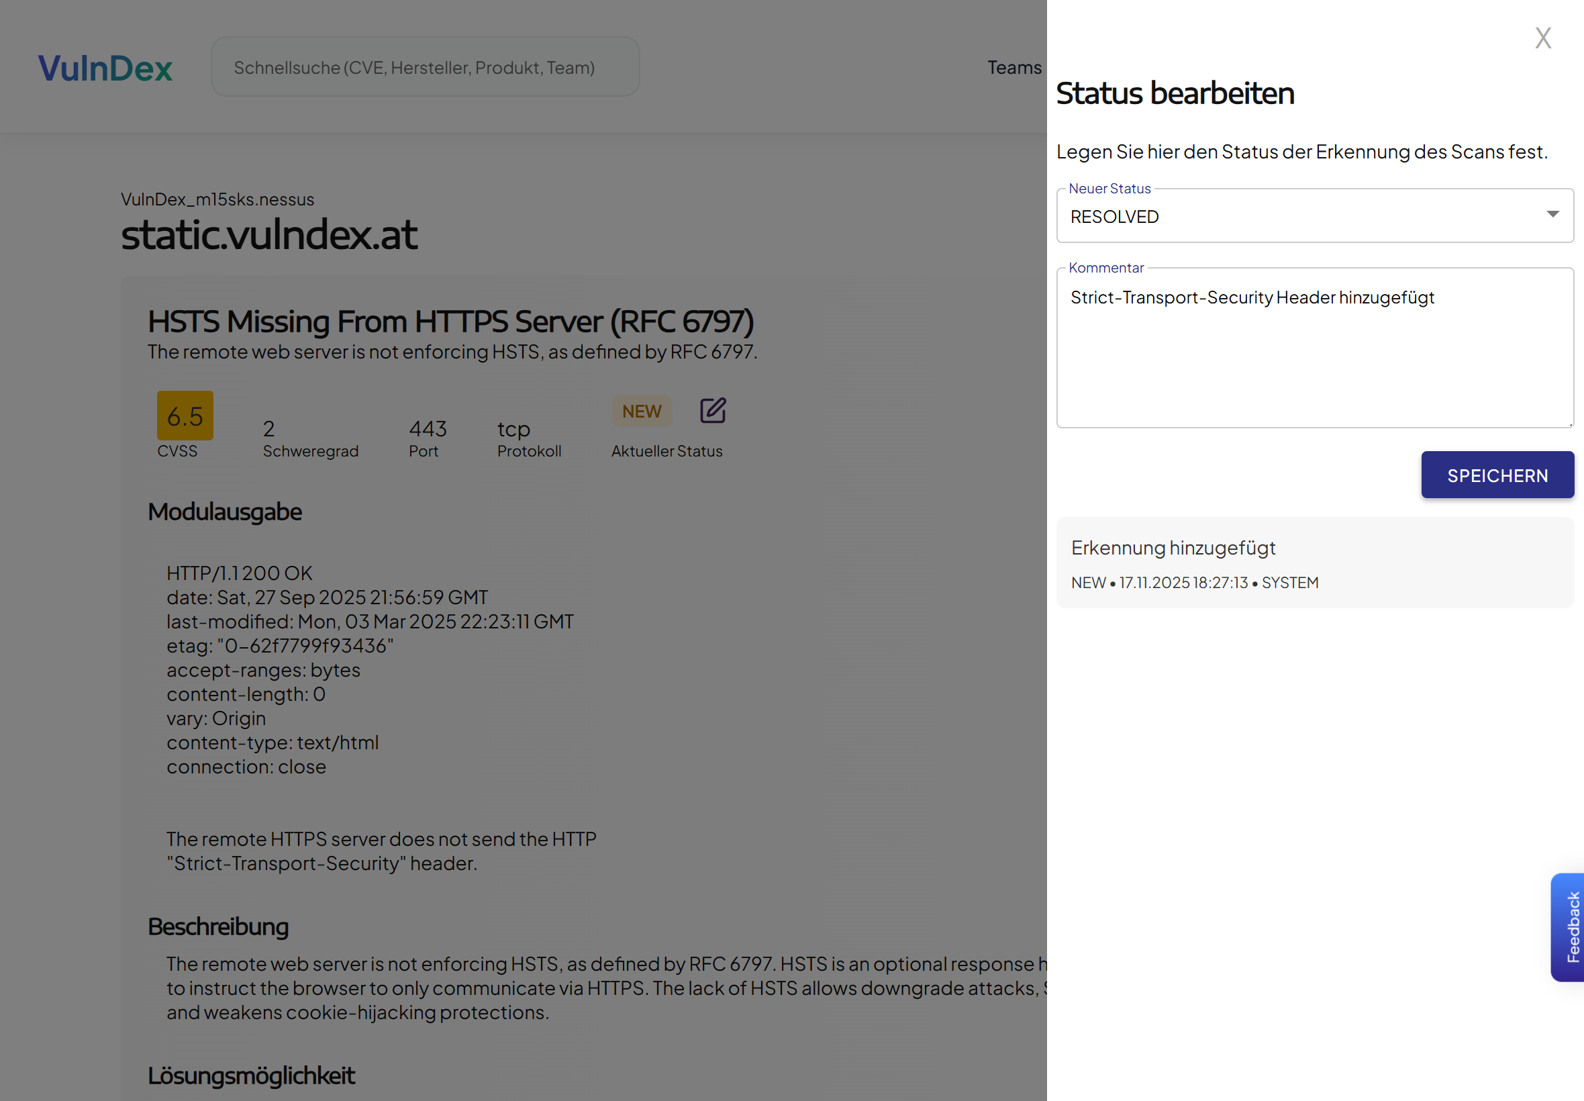The image size is (1584, 1101).
Task: Click the VulnDex logo
Action: 104,67
